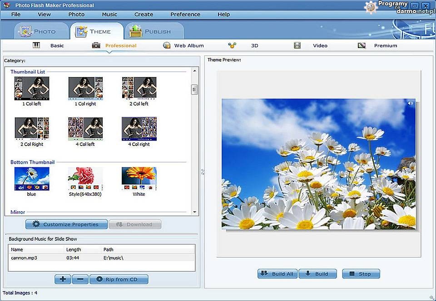Click the minus icon to remove music

[x=80, y=279]
